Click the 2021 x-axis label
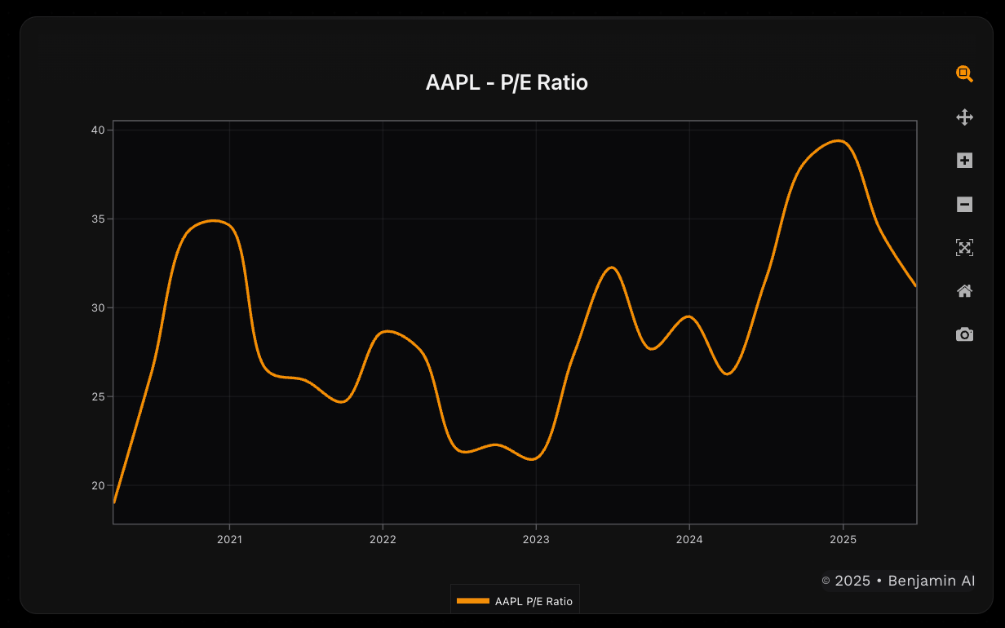1005x628 pixels. [x=229, y=539]
